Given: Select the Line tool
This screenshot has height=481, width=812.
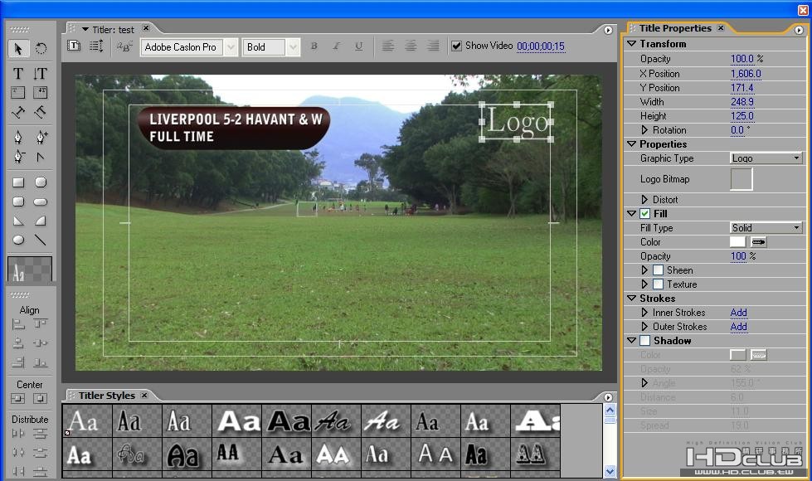Looking at the screenshot, I should (40, 240).
